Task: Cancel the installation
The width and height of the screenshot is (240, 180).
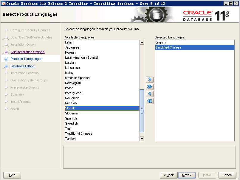Action: point(227,175)
